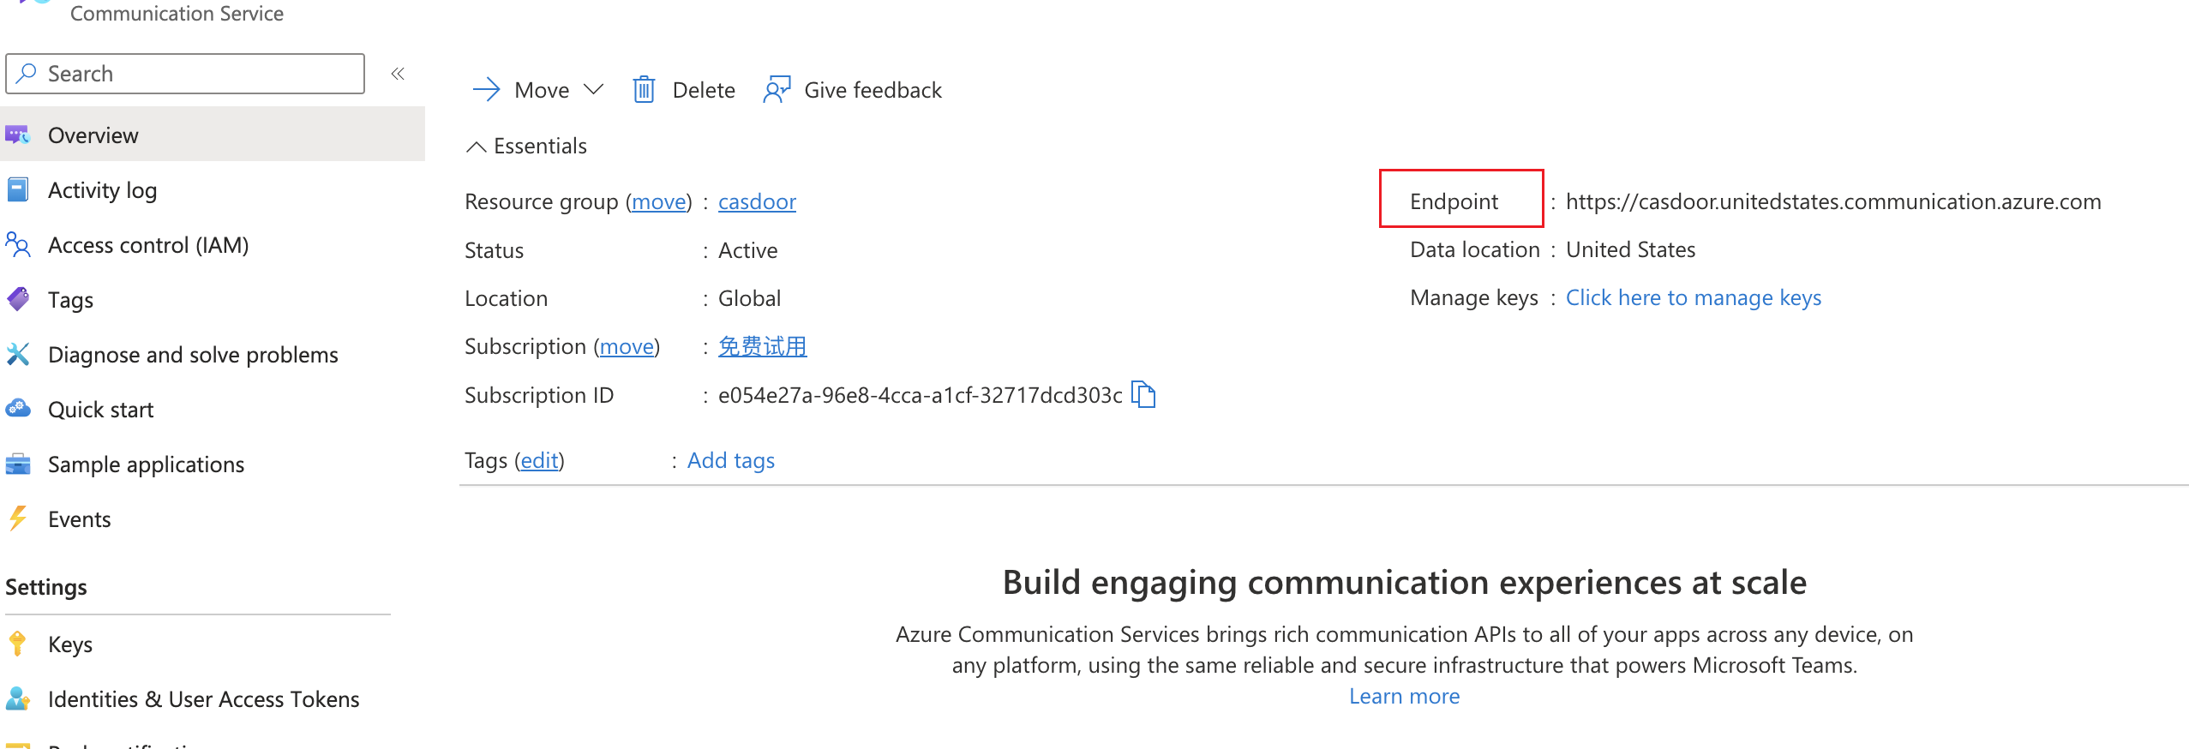Screen dimensions: 2189x749
Task: Open Activity log in sidebar
Action: [102, 190]
